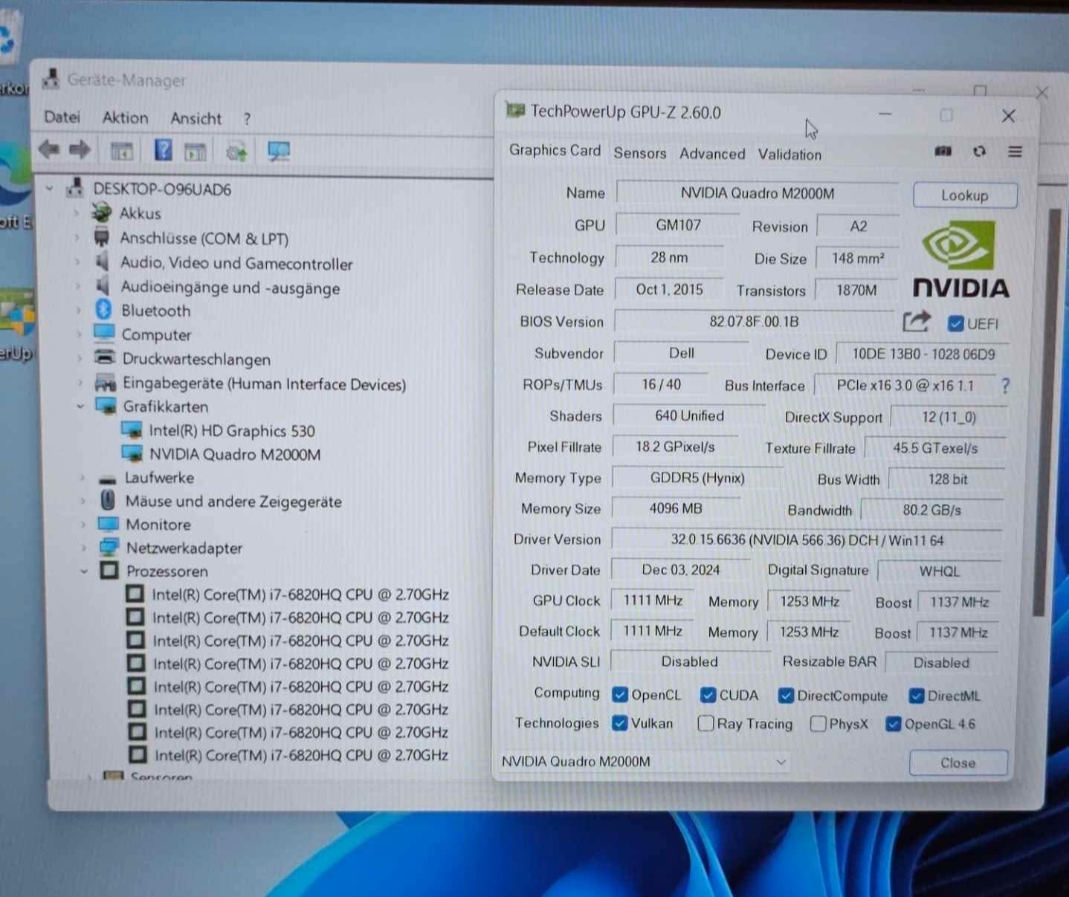Open the Ansicht menu

196,118
